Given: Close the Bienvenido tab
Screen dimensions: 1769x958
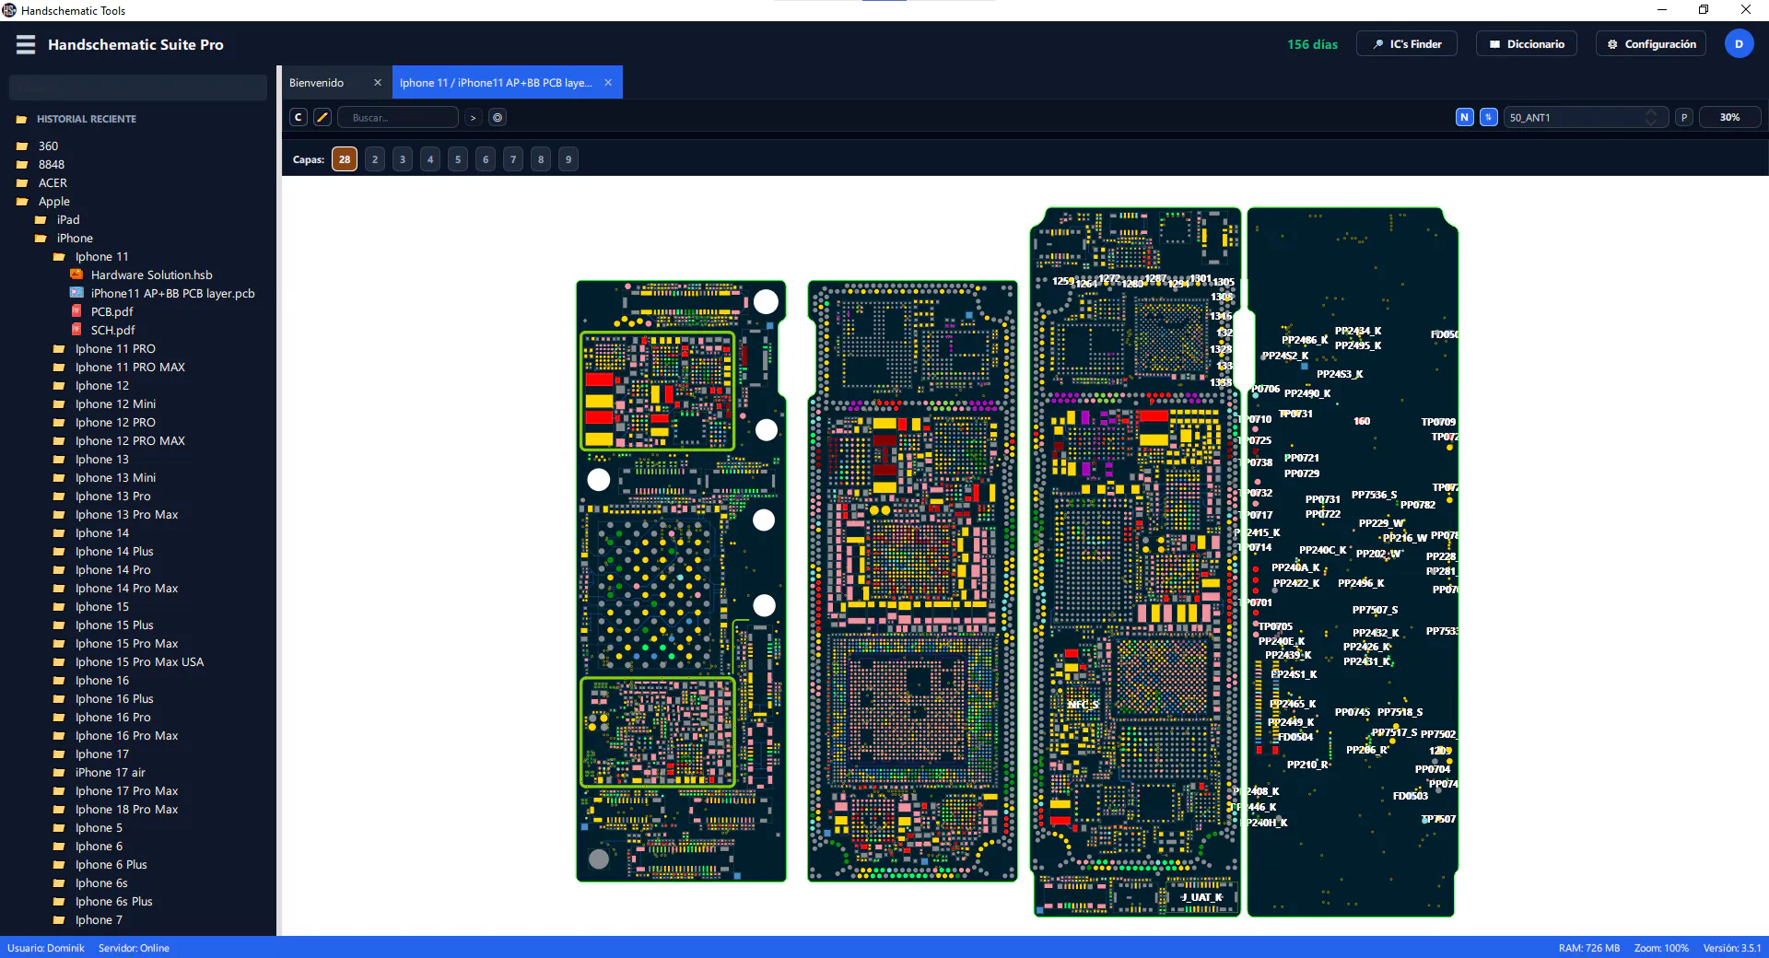Looking at the screenshot, I should tap(378, 82).
